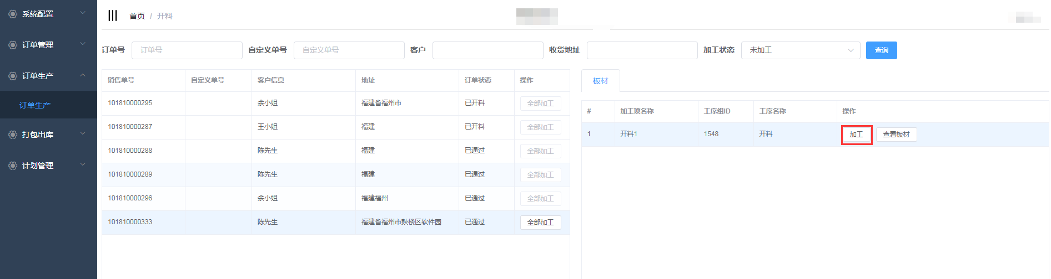
Task: Expand the 计划管理 menu chevron
Action: 83,165
